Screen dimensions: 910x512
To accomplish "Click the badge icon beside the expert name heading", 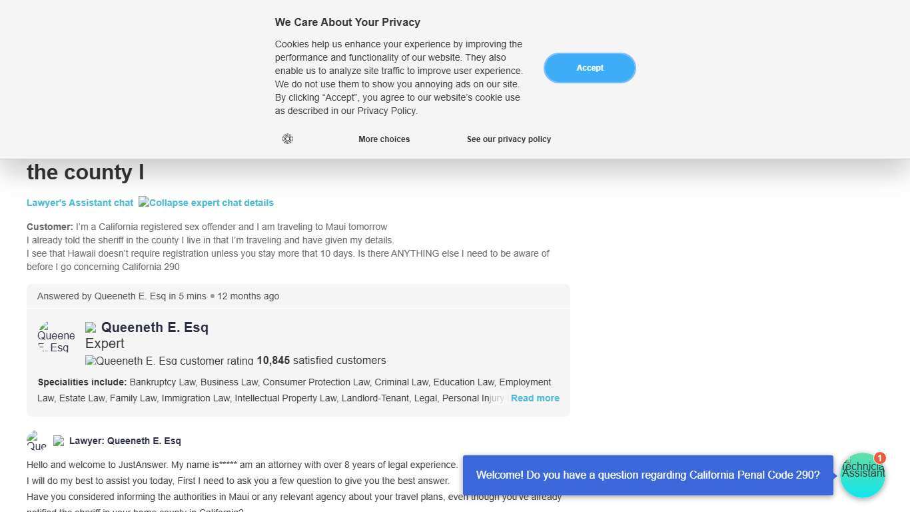I will [x=91, y=327].
